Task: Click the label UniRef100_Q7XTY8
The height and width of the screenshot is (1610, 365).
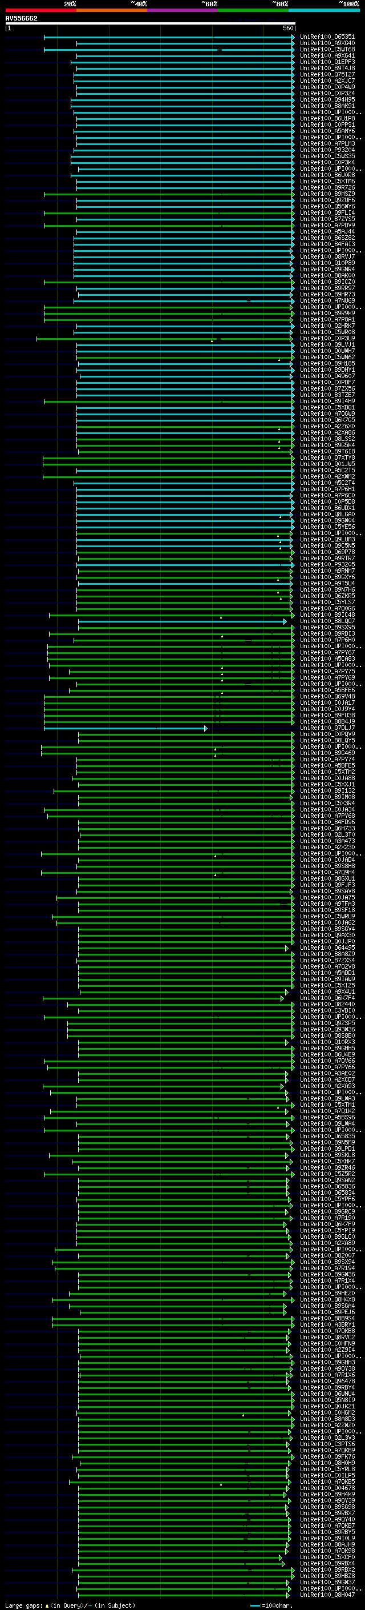Action: click(327, 458)
